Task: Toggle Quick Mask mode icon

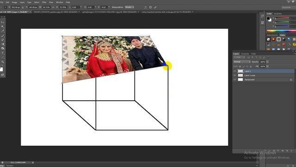Action: point(3,75)
